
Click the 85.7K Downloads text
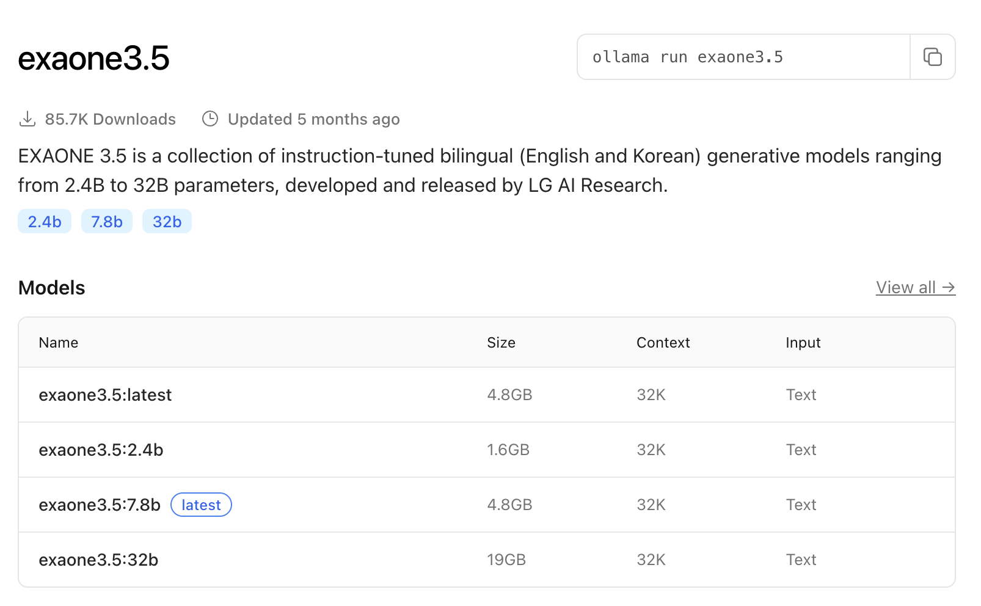click(110, 119)
